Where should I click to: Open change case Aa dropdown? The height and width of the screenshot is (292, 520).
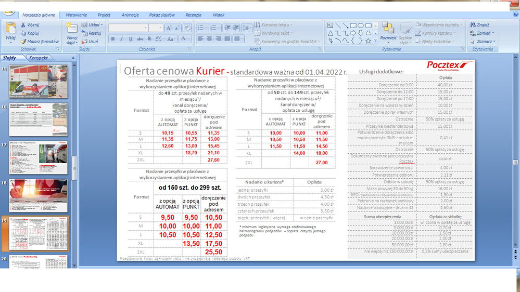170,39
